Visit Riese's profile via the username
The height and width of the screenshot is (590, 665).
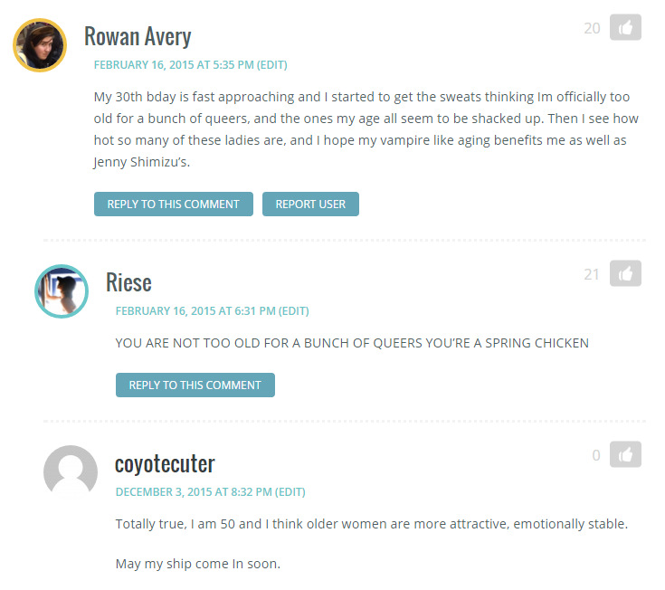(128, 282)
